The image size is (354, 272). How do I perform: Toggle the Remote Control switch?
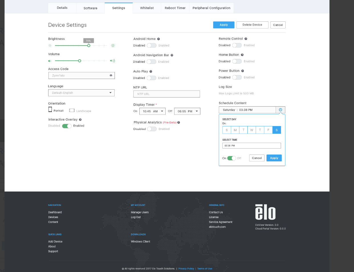[237, 45]
